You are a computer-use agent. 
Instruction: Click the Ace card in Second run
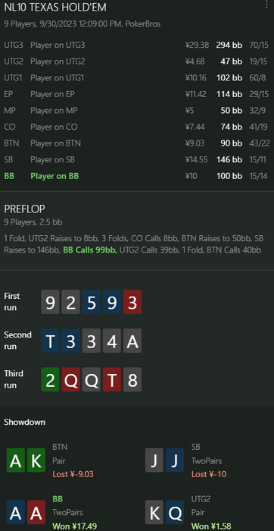(132, 341)
